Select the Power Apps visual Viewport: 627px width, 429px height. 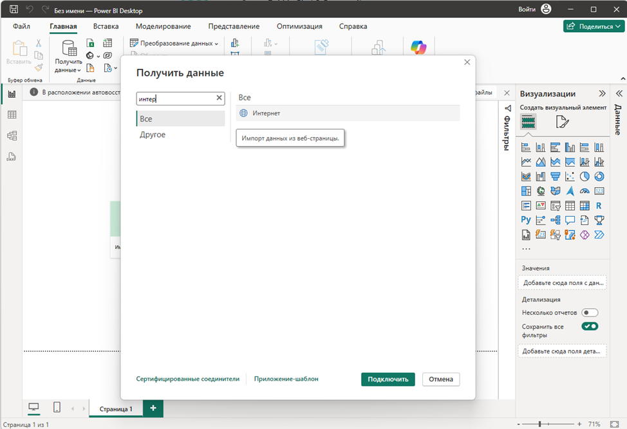585,235
